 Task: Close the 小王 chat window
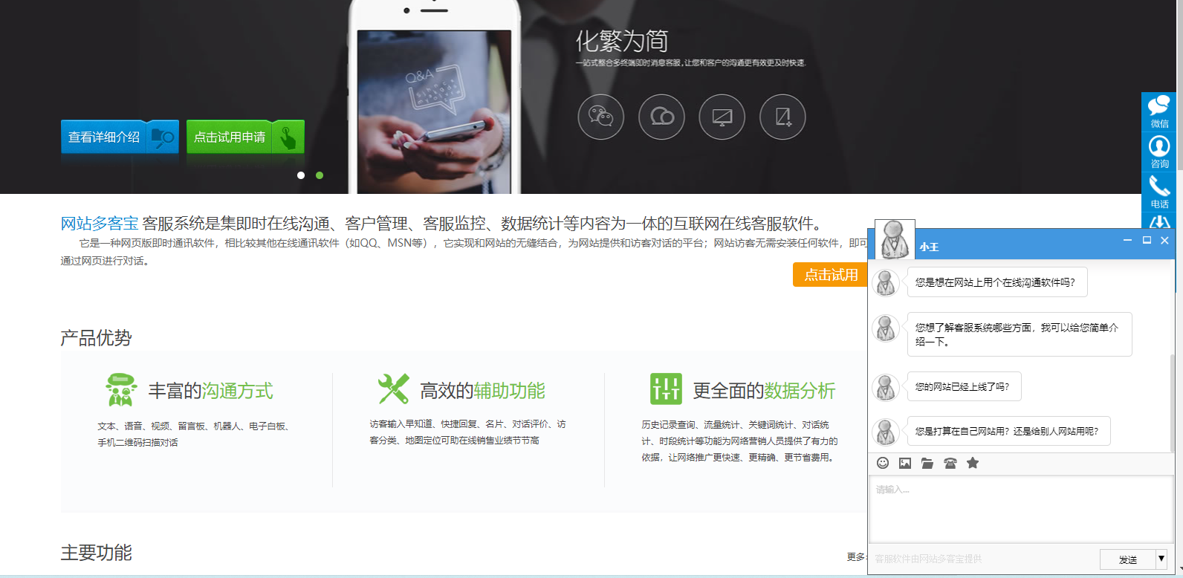1164,240
